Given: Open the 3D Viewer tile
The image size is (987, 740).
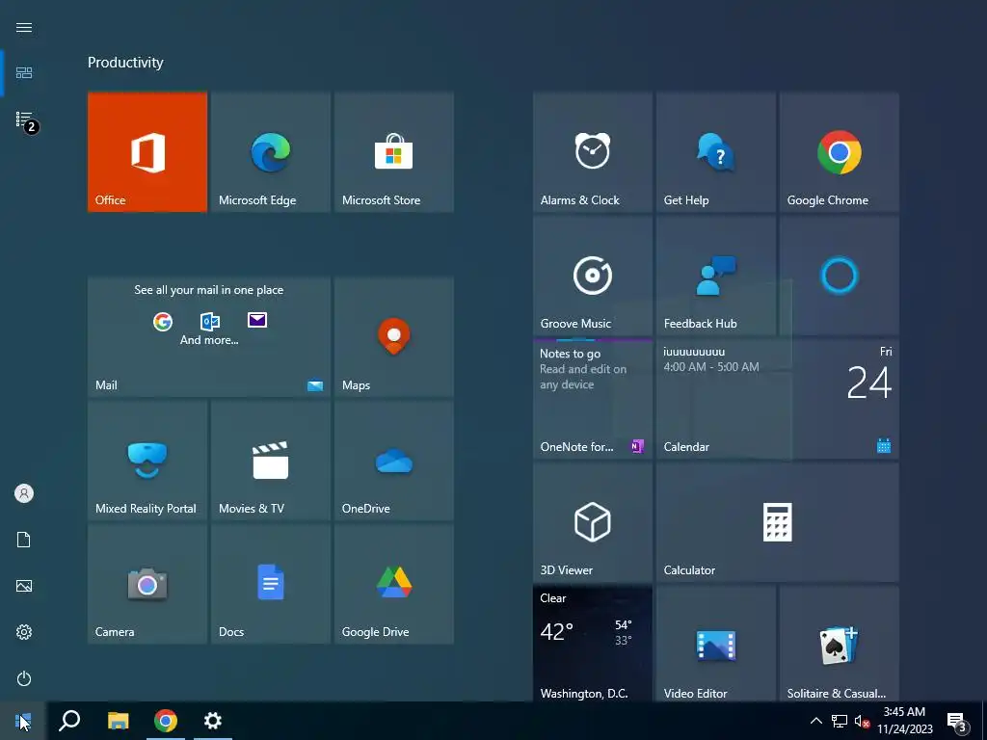Looking at the screenshot, I should coord(593,521).
